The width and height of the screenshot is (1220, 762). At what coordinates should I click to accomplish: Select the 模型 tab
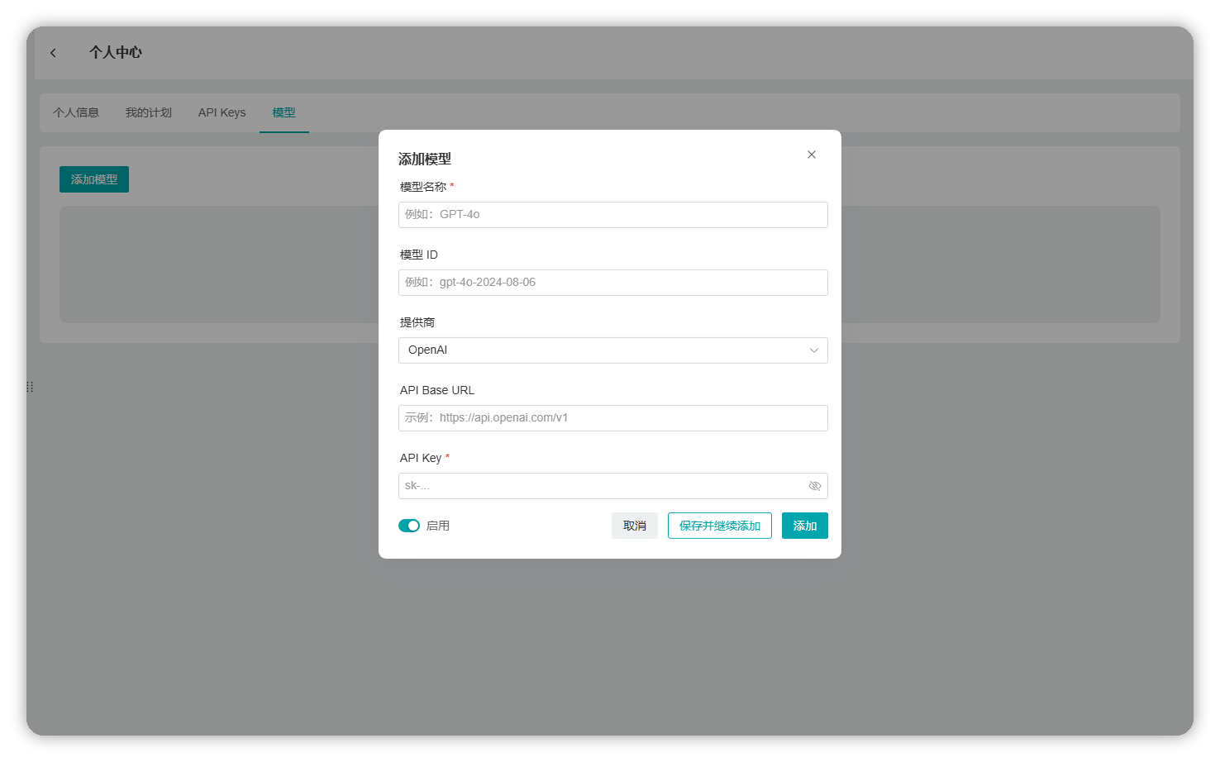[x=284, y=112]
